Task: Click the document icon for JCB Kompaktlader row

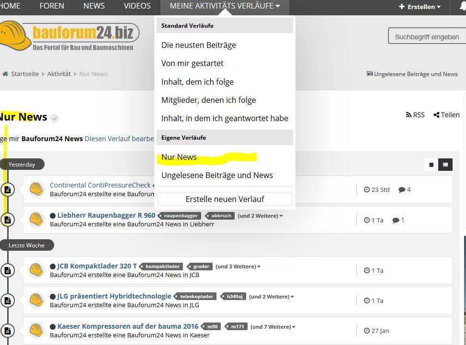Action: (x=8, y=270)
